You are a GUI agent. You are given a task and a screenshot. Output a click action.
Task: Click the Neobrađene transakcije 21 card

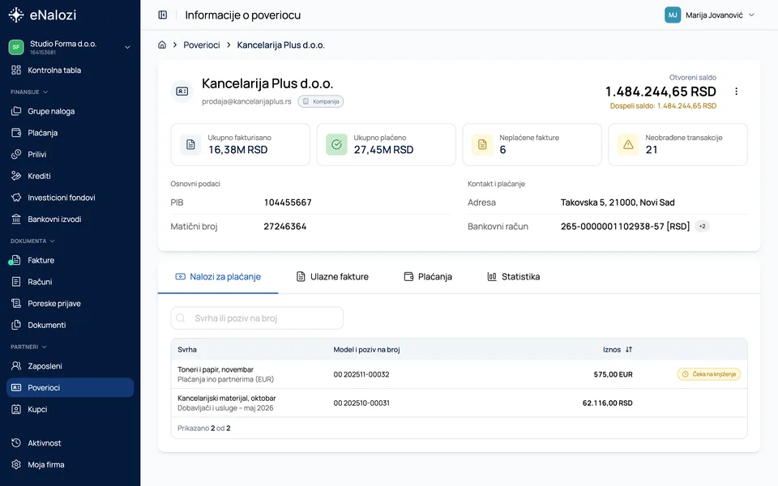pos(678,144)
